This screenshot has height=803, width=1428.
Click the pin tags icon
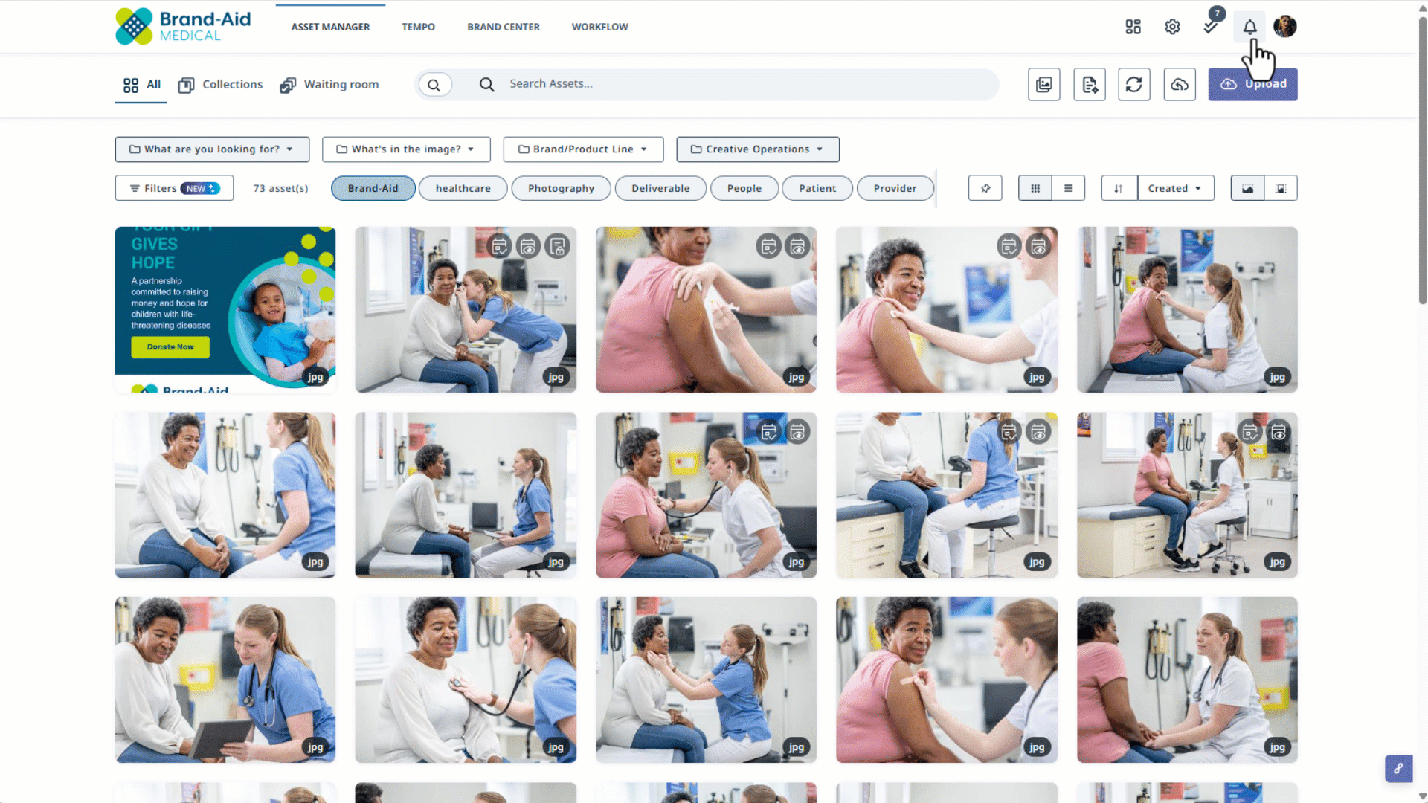pyautogui.click(x=985, y=188)
